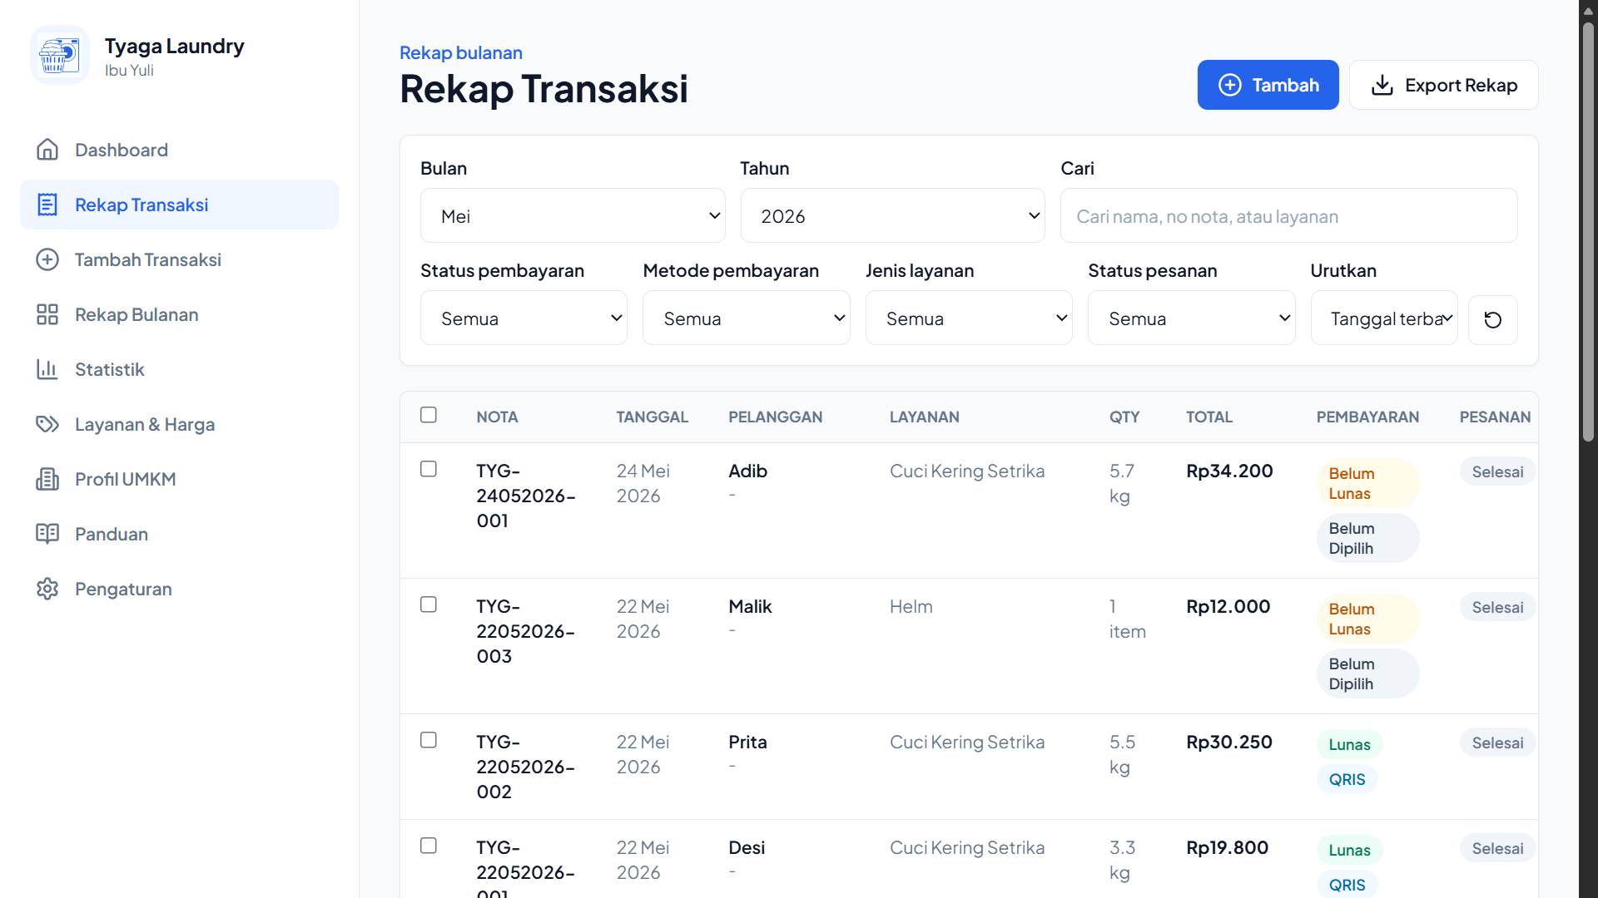Image resolution: width=1598 pixels, height=898 pixels.
Task: Check the box for nota TYG-24052026-001
Action: point(429,469)
